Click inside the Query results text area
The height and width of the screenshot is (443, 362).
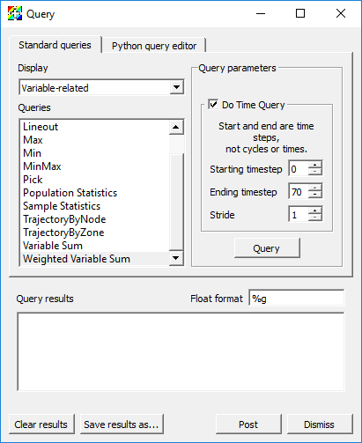[181, 351]
